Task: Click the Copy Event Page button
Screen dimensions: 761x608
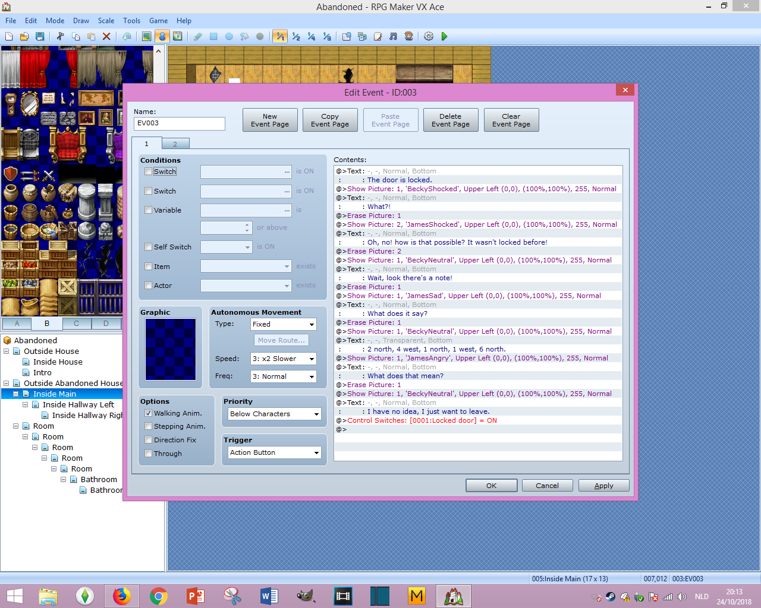Action: pos(330,120)
